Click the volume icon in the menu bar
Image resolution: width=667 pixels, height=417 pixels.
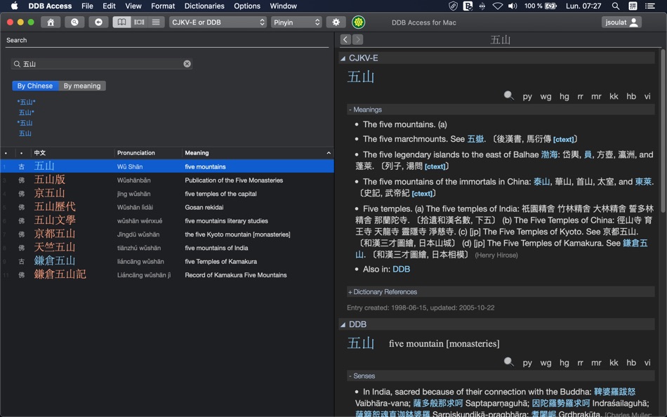coord(513,6)
